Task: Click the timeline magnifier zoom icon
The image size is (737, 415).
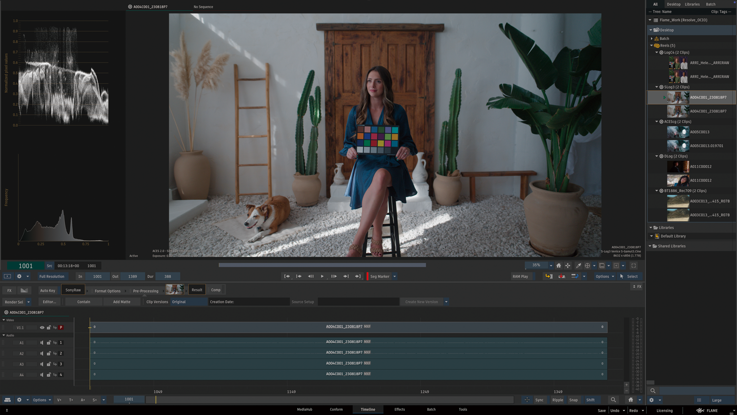Action: point(613,400)
